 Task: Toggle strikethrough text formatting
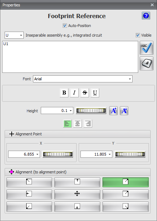click(x=85, y=93)
